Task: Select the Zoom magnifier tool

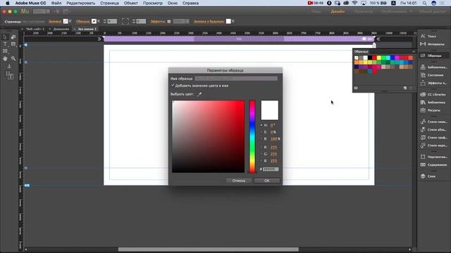Action: pos(13,58)
